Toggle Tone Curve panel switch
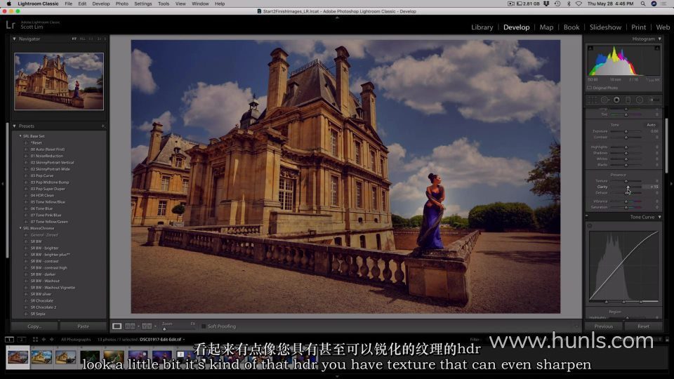Image resolution: width=674 pixels, height=379 pixels. [x=587, y=217]
